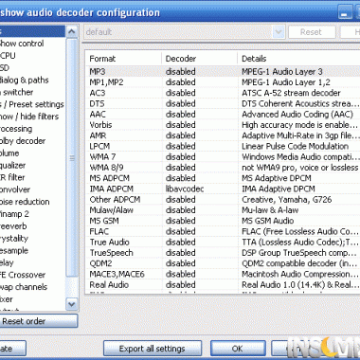Select 'wap channels' sidebar item
Image resolution: width=360 pixels, height=360 pixels.
coord(24,287)
